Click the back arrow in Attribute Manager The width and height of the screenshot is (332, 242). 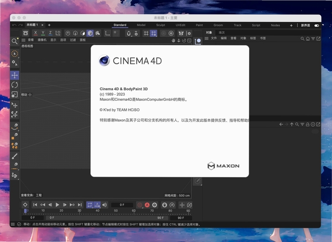click(x=281, y=125)
